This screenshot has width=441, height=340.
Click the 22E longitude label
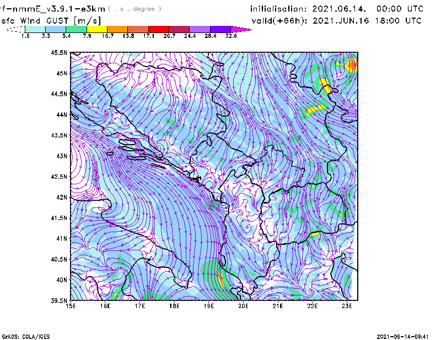[313, 306]
